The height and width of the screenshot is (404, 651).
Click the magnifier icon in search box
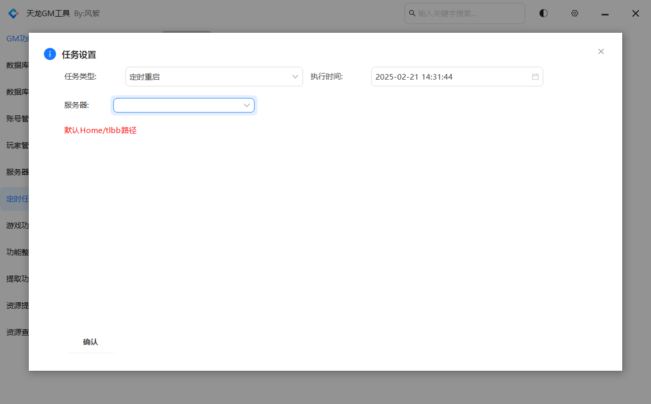point(412,14)
